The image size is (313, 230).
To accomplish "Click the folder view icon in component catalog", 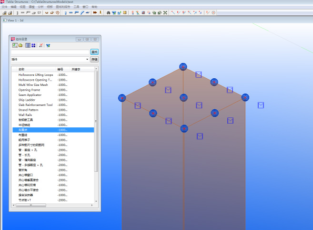I will pos(20,45).
